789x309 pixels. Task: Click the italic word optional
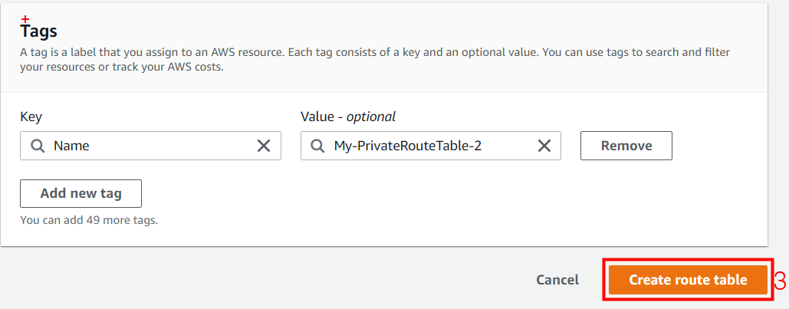coord(371,117)
